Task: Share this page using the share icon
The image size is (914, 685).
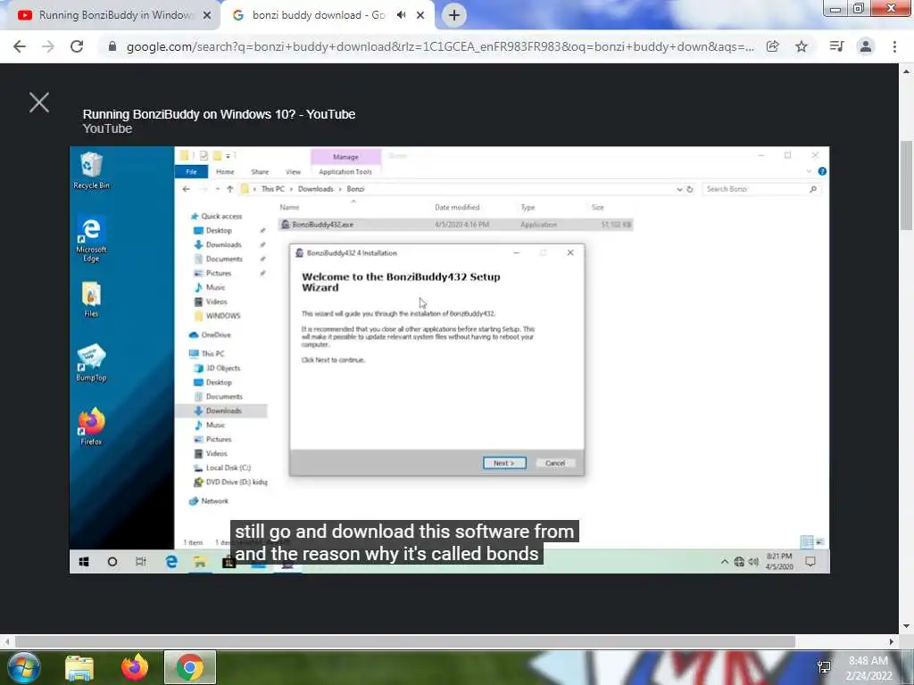Action: (772, 46)
